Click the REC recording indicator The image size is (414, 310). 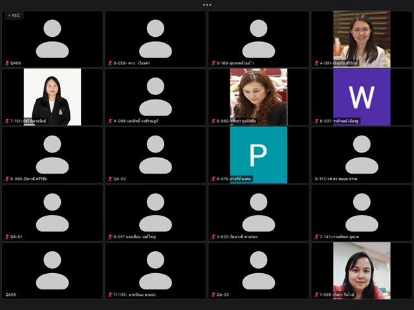coord(14,15)
